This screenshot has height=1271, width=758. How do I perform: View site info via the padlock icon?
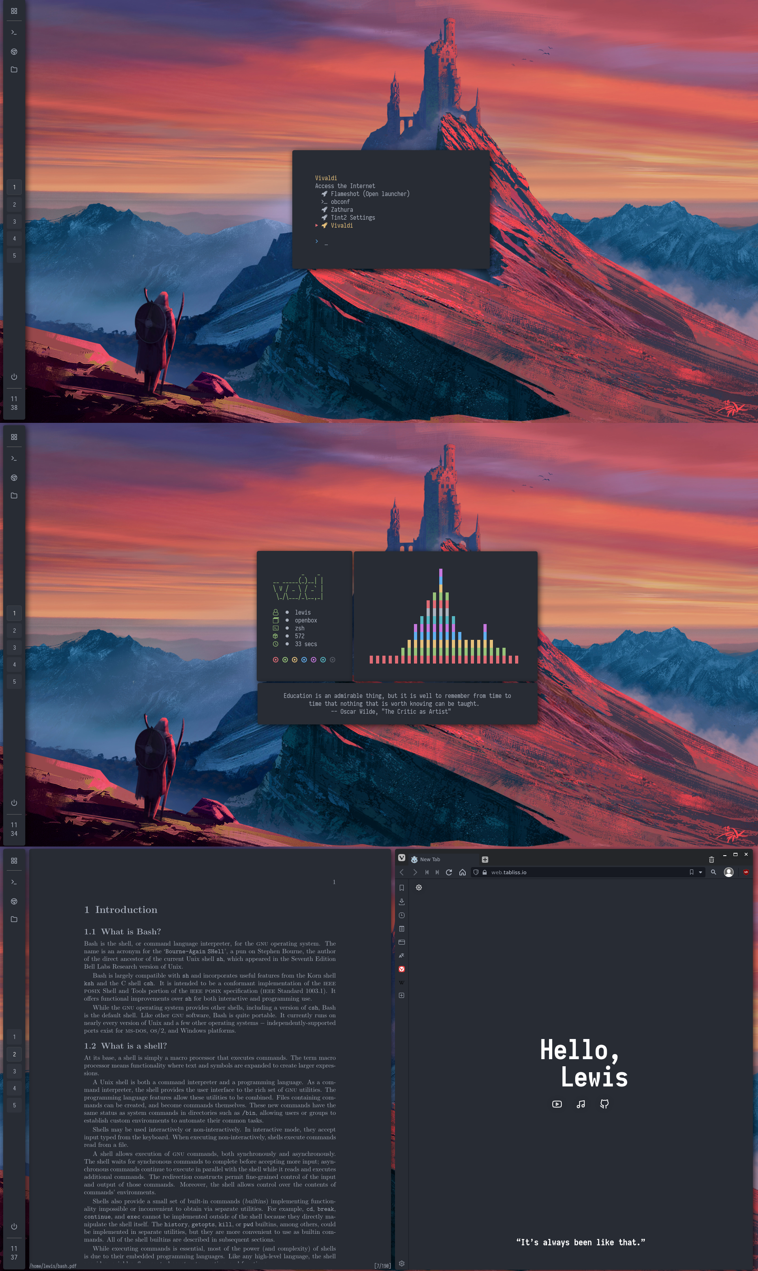coord(485,872)
